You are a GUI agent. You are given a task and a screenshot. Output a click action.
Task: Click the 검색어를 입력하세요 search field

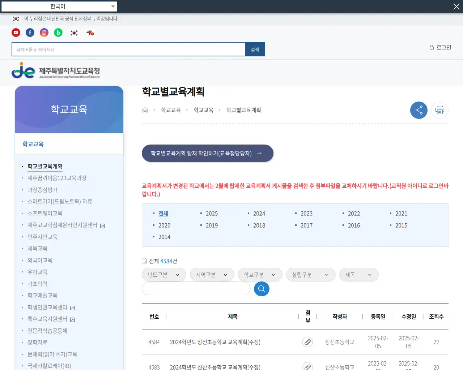click(x=129, y=49)
